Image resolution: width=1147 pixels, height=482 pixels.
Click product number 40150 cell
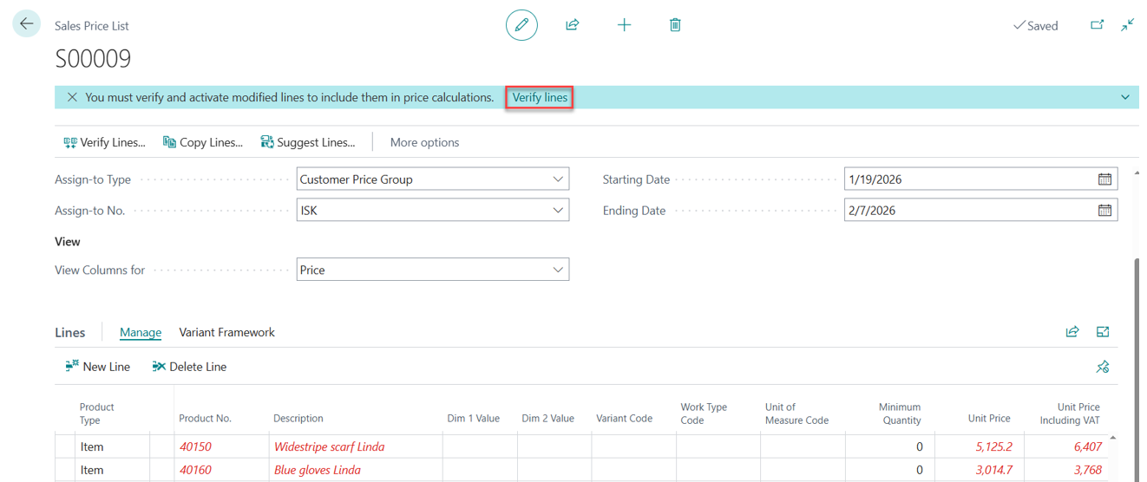(x=195, y=446)
